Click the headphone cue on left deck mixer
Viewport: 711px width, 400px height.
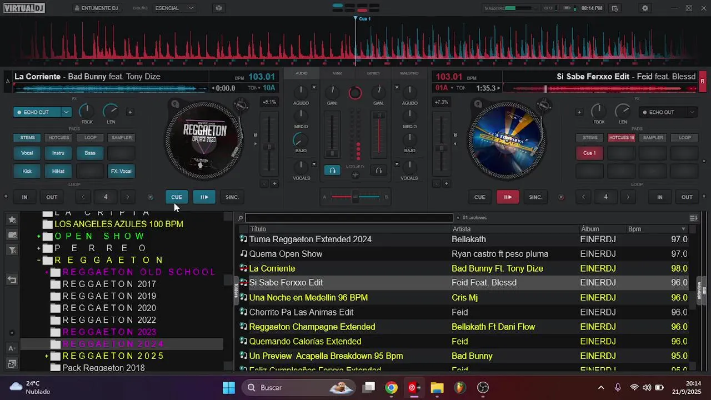coord(332,171)
